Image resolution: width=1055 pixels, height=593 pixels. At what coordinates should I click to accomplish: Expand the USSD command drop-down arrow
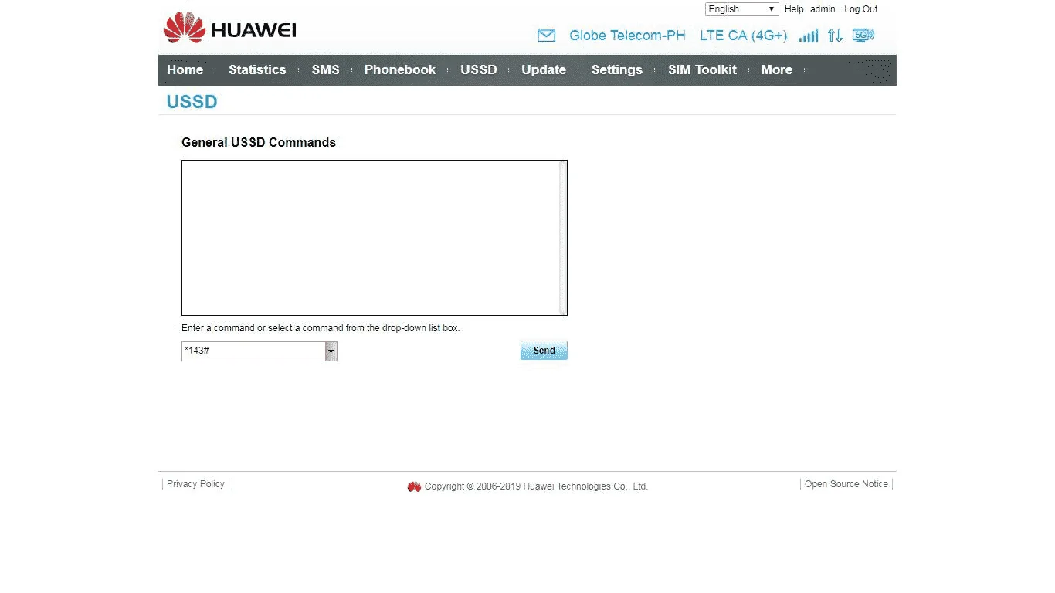click(x=331, y=351)
